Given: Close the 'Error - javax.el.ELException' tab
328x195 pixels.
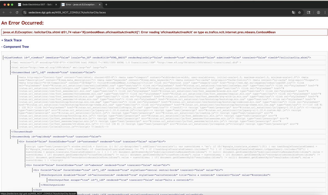Looking at the screenshot, I should click(x=99, y=5).
